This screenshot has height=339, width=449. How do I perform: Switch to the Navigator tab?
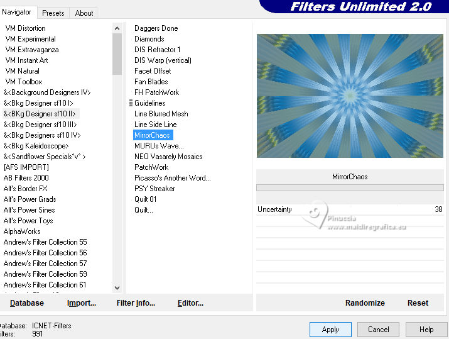(x=16, y=12)
